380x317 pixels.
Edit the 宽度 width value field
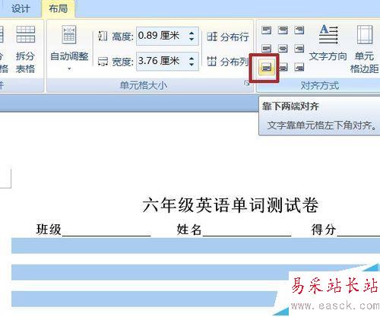click(x=162, y=61)
